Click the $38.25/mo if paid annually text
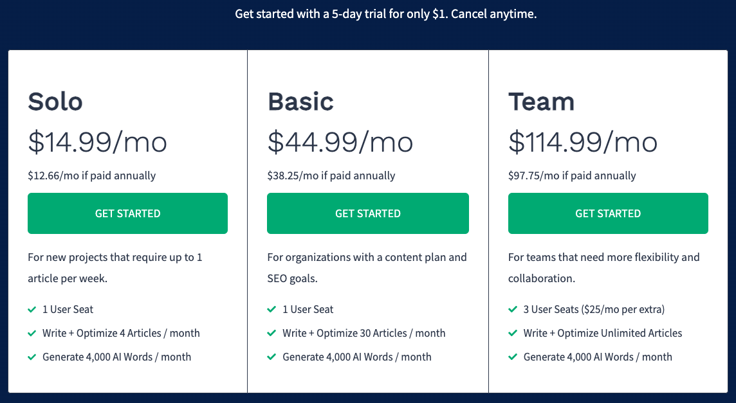This screenshot has width=736, height=403. 331,176
